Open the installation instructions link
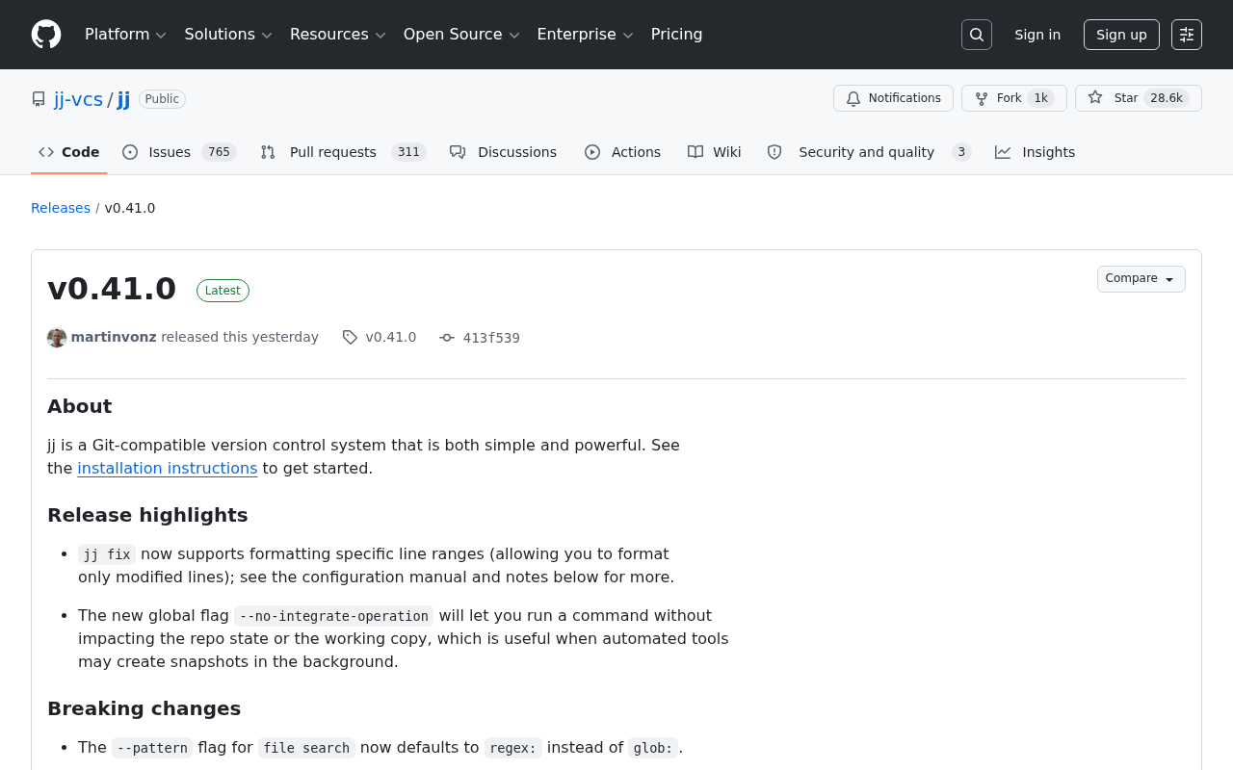1233x770 pixels. (168, 469)
